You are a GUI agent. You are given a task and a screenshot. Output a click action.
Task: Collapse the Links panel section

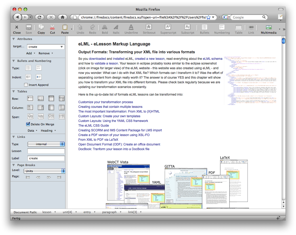[x=14, y=137]
